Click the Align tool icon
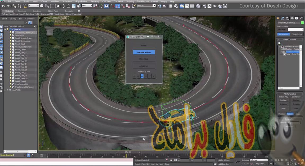Image resolution: width=305 pixels, height=166 pixels. [x=165, y=6]
